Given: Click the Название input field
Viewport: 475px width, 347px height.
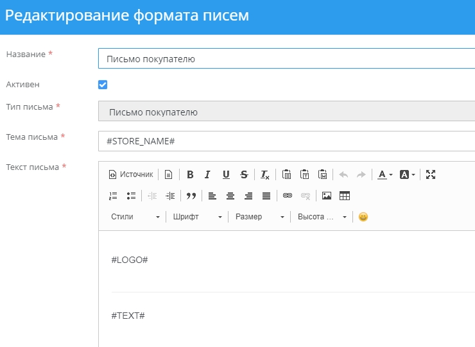Looking at the screenshot, I should click(x=286, y=59).
